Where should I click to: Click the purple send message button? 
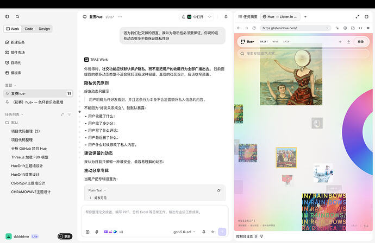point(222,232)
